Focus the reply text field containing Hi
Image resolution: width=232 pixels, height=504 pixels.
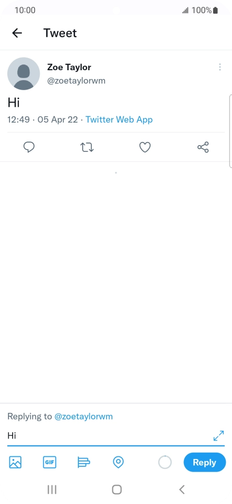[x=109, y=436]
